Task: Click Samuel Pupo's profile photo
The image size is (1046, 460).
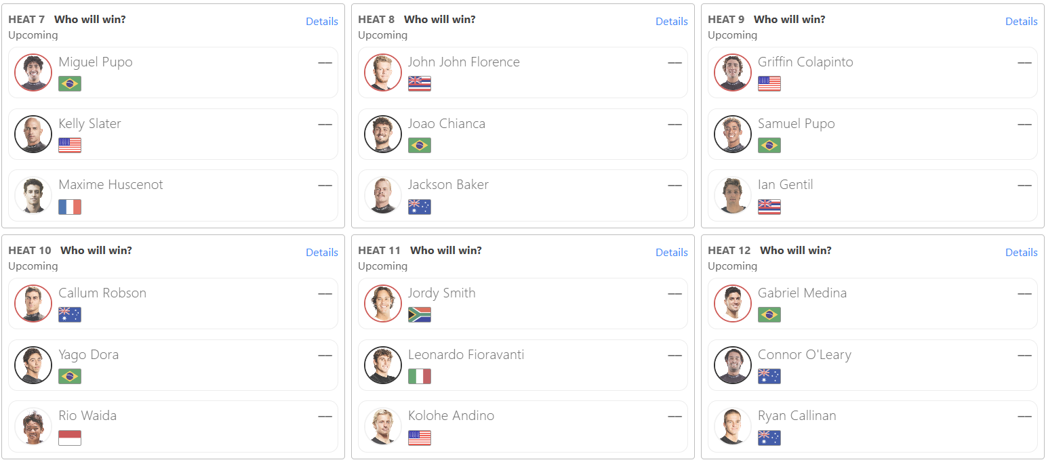Action: click(733, 134)
